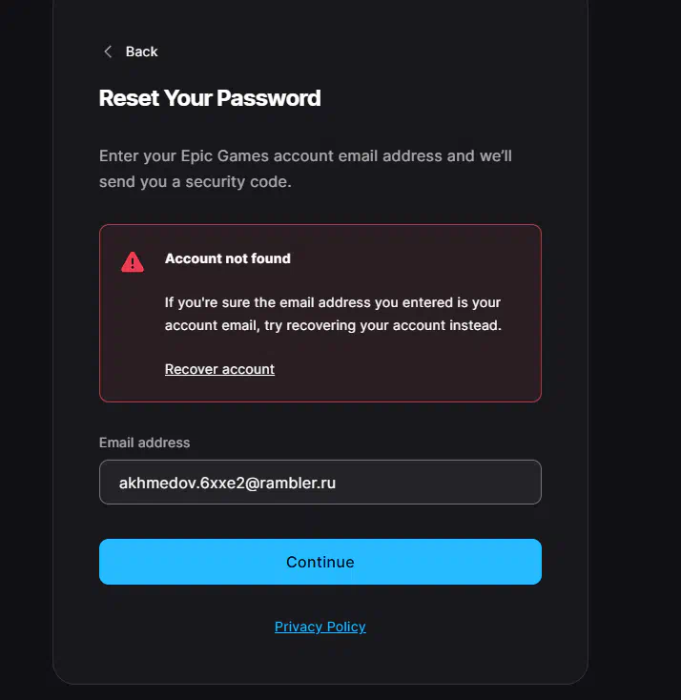Click the back chevron arrow icon
Image resolution: width=681 pixels, height=700 pixels.
point(108,51)
